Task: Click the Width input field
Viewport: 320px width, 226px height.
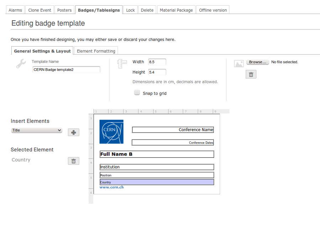Action: click(x=157, y=62)
